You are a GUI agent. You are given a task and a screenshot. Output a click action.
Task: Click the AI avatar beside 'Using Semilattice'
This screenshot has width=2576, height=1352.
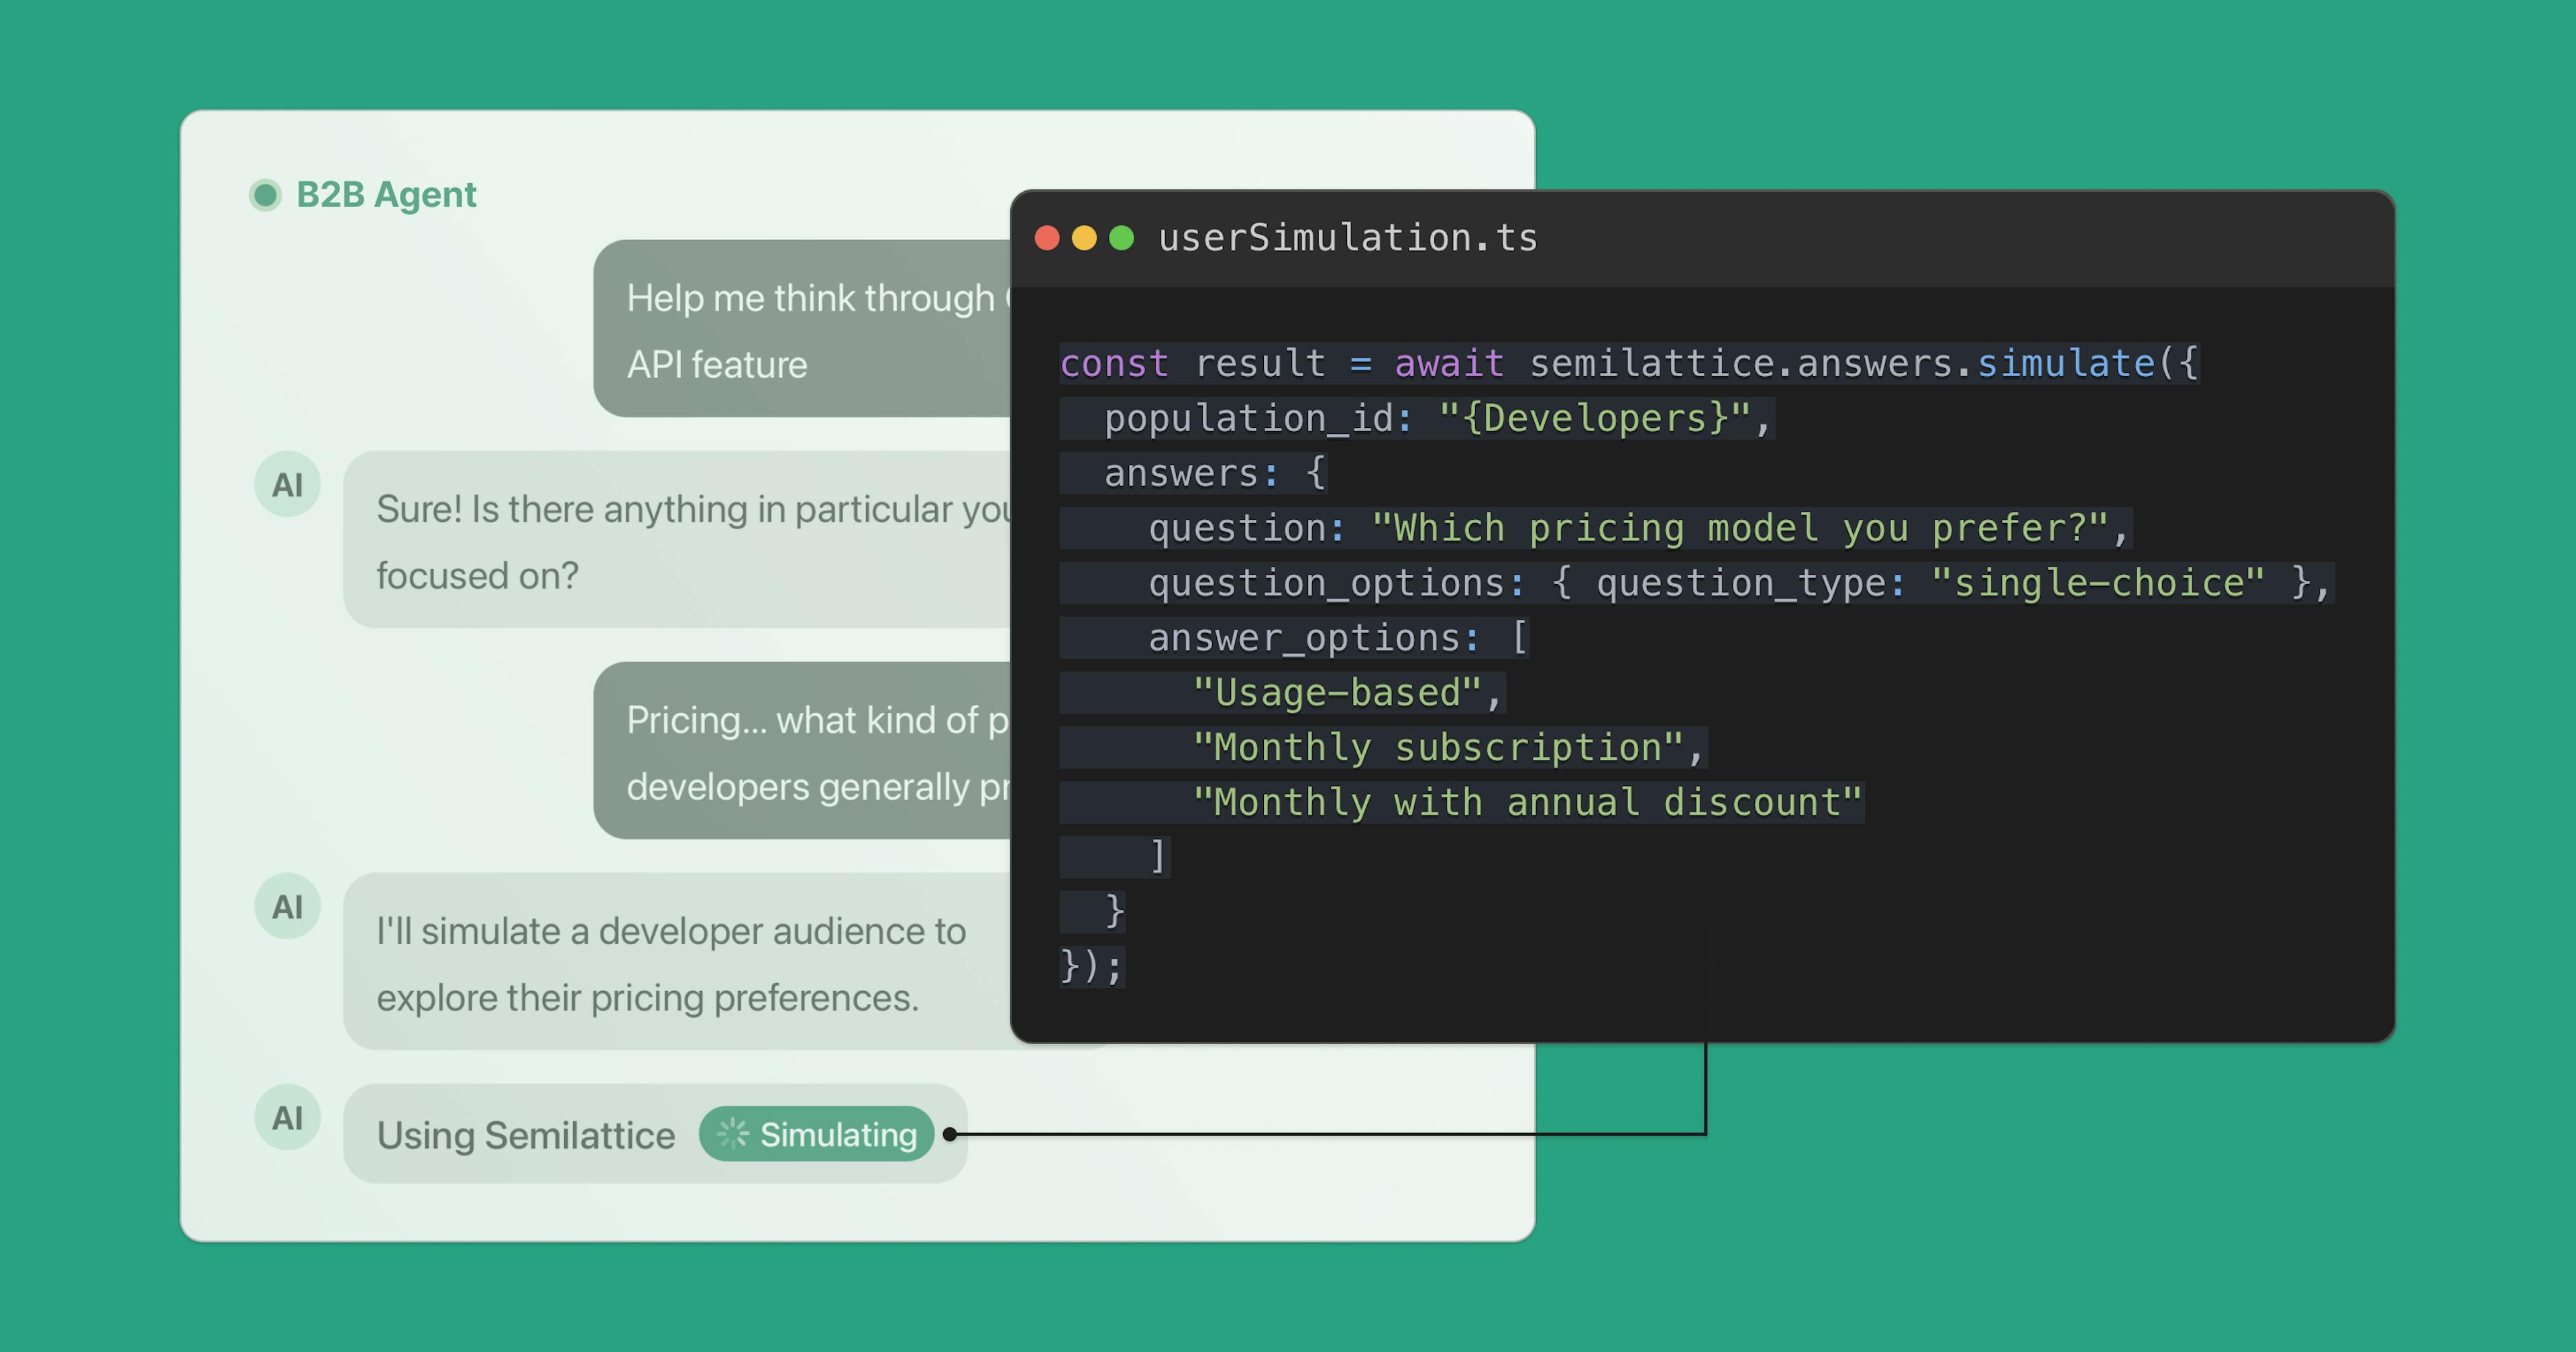[x=287, y=1118]
